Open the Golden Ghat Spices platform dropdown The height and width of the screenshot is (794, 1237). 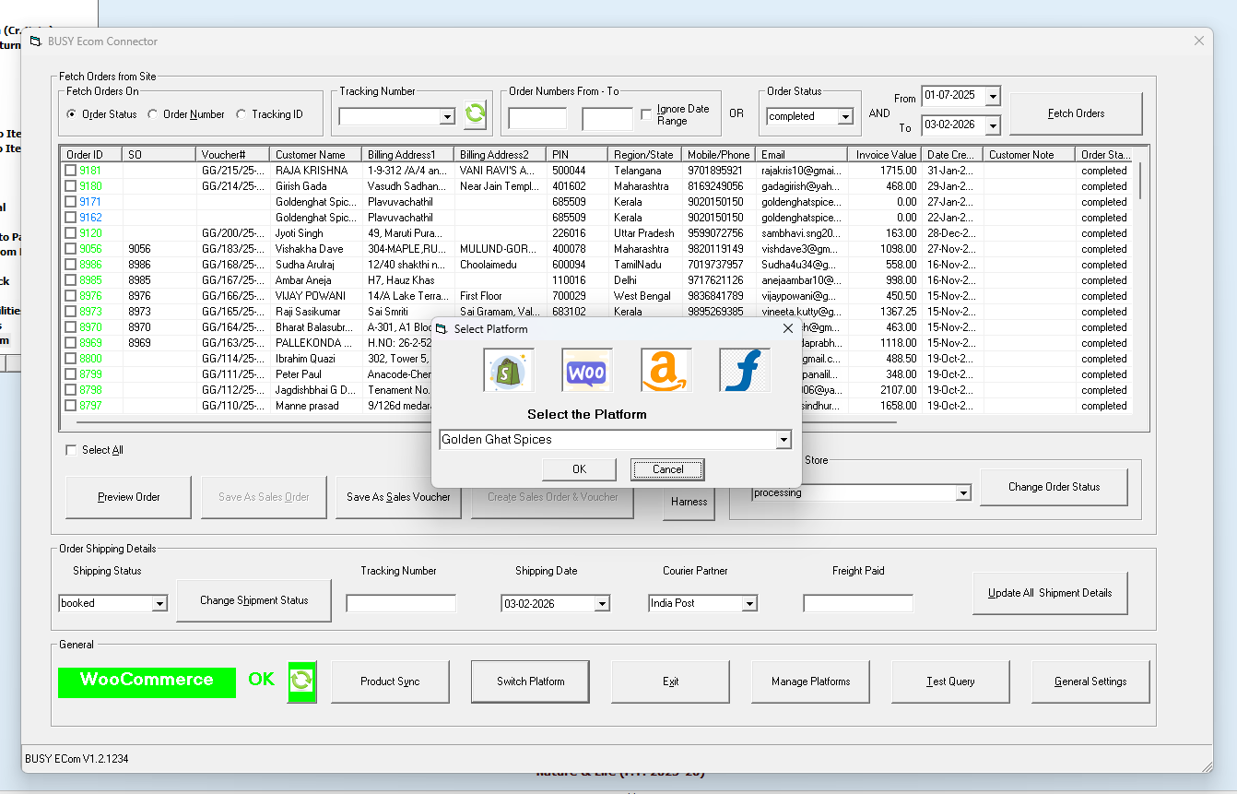pyautogui.click(x=783, y=440)
